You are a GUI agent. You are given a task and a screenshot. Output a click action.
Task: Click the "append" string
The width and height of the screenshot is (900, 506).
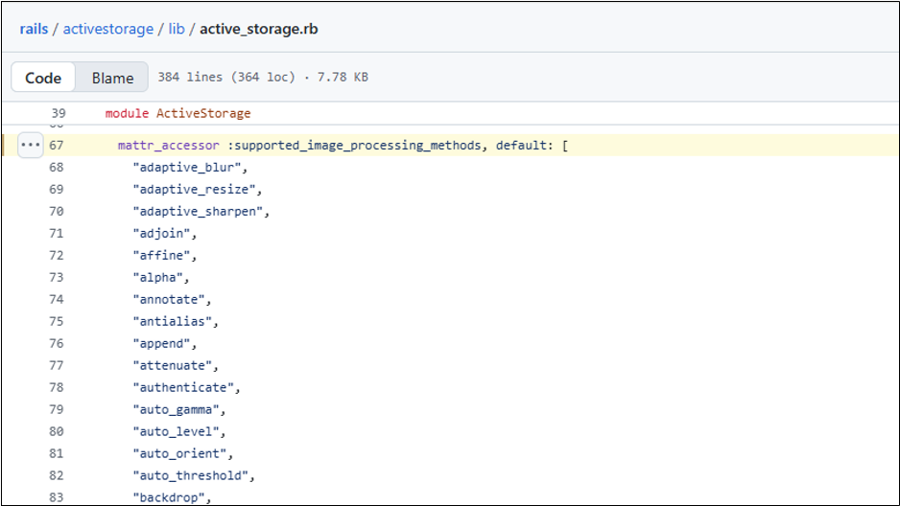click(x=161, y=343)
